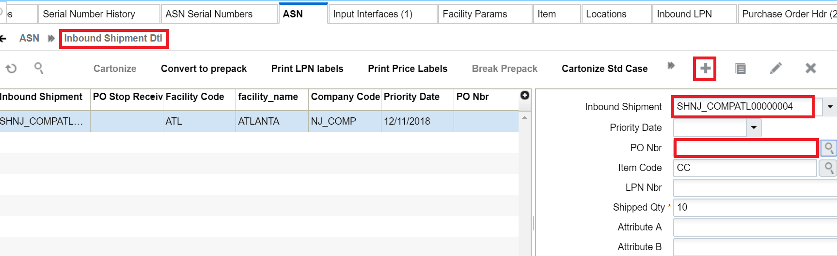Open the Priority Date dropdown
Screen dimensions: 837x256
coord(754,128)
